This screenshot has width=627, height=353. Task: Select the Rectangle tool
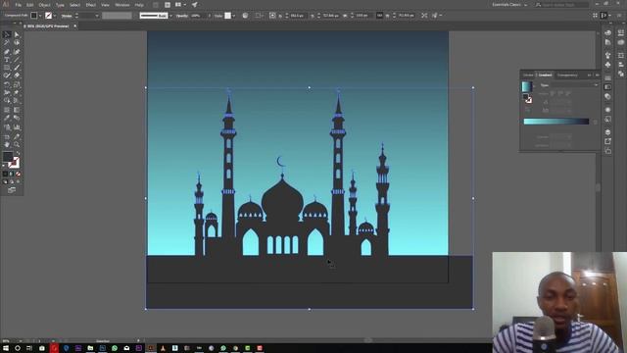[7, 68]
